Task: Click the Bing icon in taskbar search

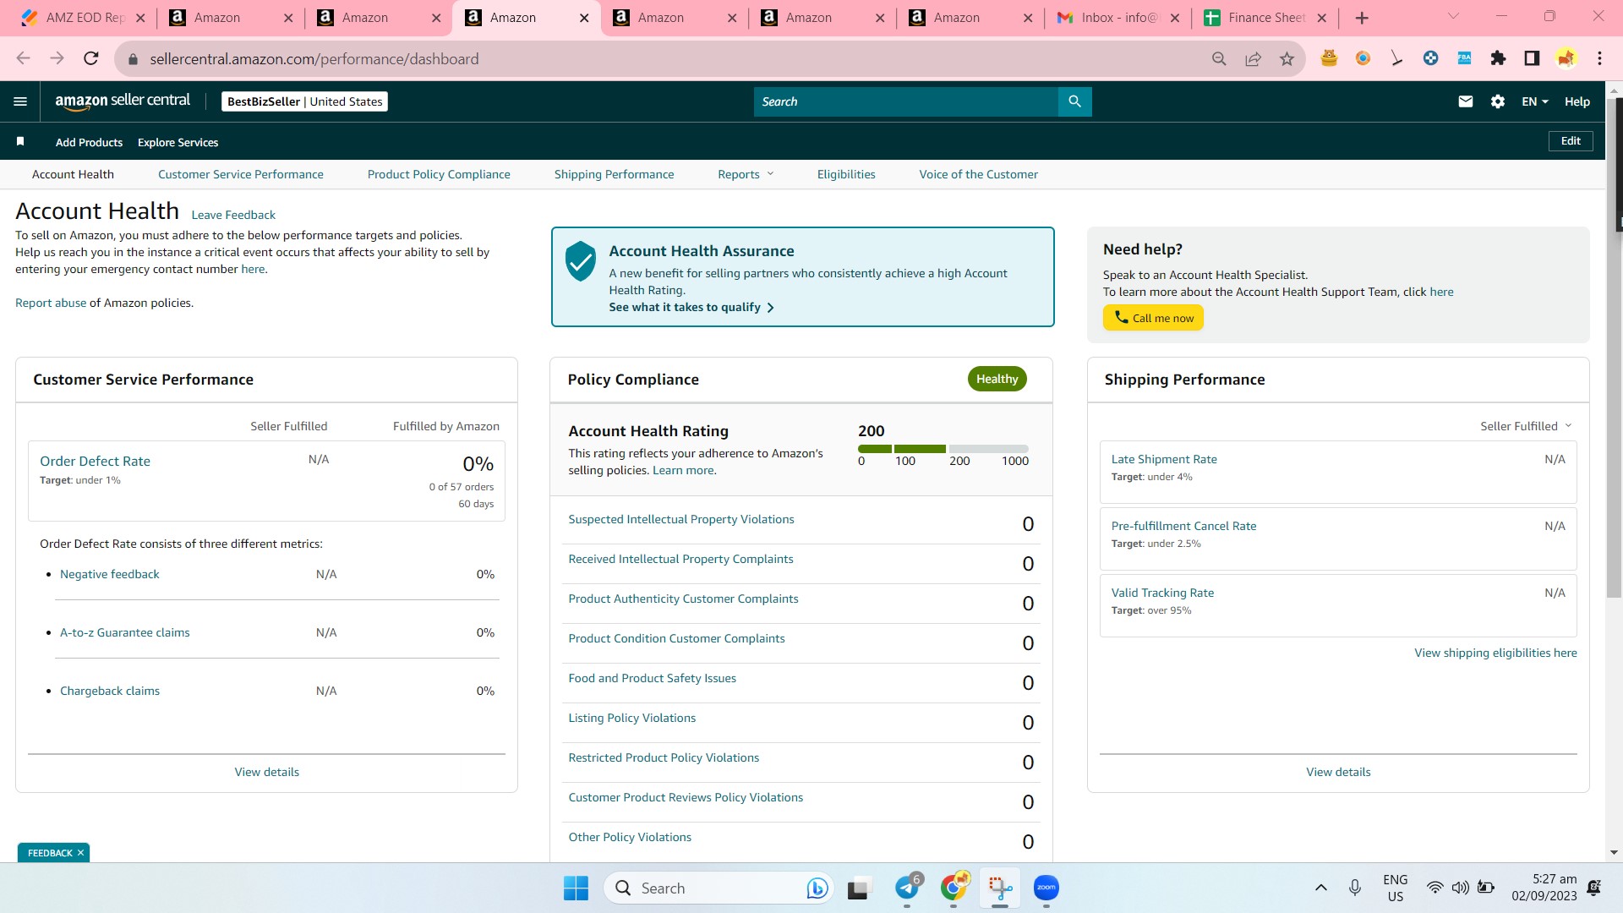Action: 817,888
